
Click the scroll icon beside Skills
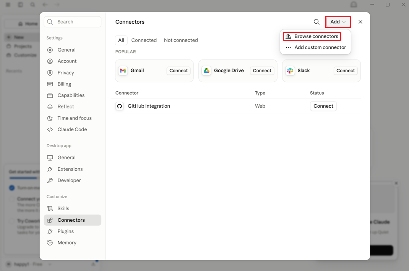pos(50,208)
